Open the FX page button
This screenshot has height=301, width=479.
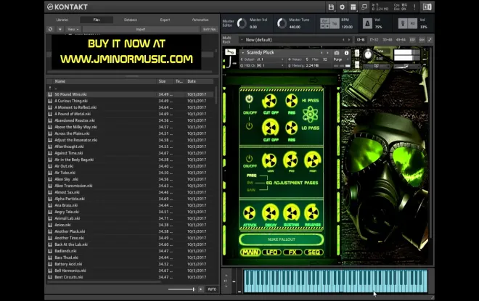click(x=292, y=252)
